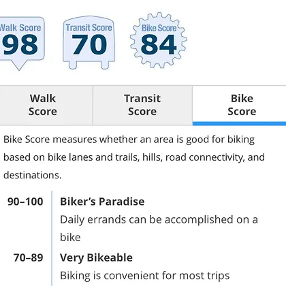Select the 70–89 score range label
Screen dimensions: 286x286
pos(28,257)
